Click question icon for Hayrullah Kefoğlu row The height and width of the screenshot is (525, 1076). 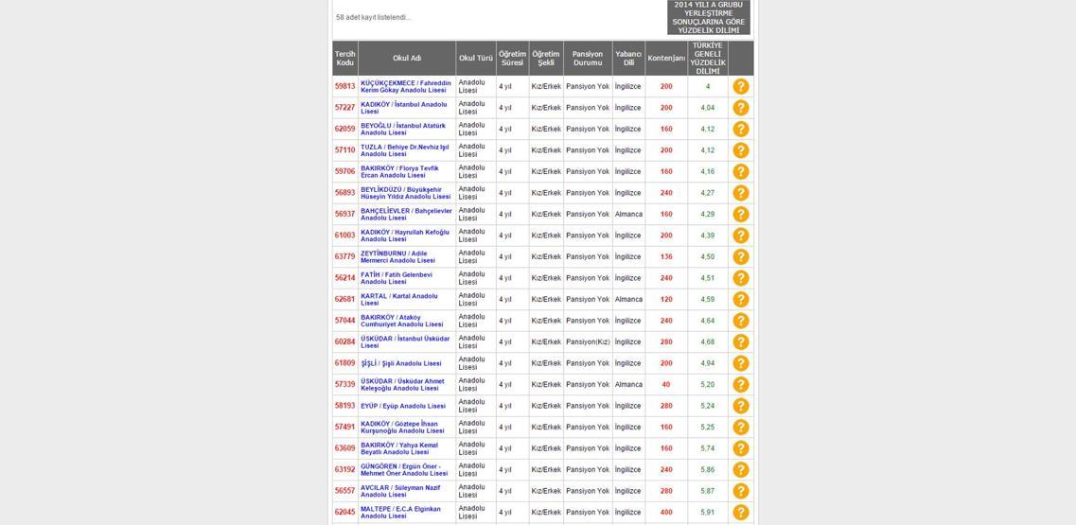[x=740, y=236]
